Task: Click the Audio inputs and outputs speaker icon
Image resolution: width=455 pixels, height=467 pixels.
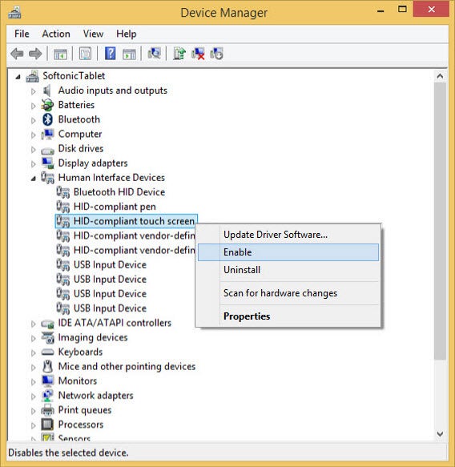Action: (47, 91)
